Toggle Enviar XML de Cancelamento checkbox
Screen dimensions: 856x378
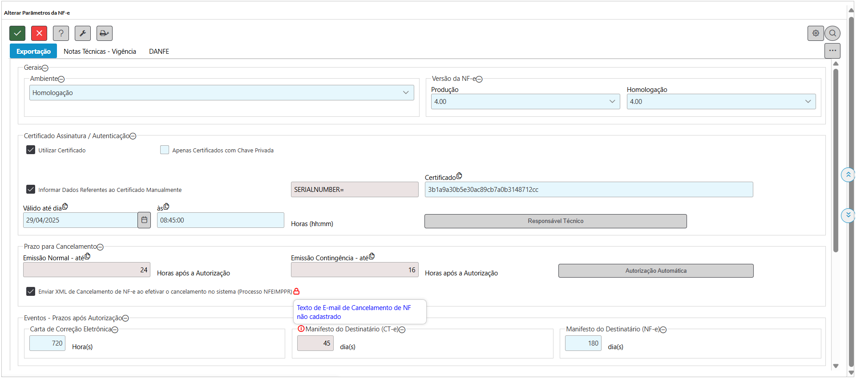click(31, 291)
